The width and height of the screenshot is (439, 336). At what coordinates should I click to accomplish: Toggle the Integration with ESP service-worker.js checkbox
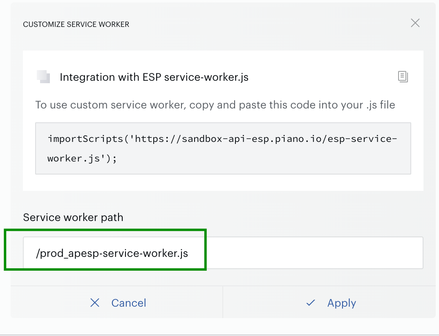(x=43, y=77)
